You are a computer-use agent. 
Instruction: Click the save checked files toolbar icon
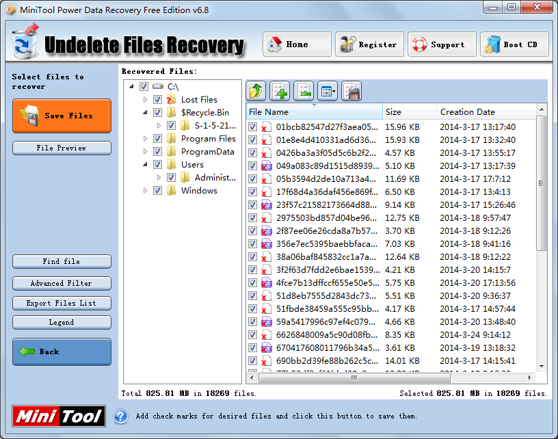point(351,92)
